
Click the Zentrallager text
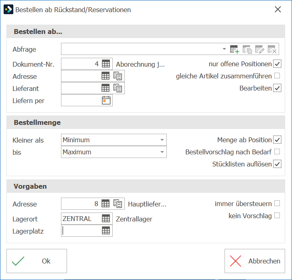click(x=134, y=219)
